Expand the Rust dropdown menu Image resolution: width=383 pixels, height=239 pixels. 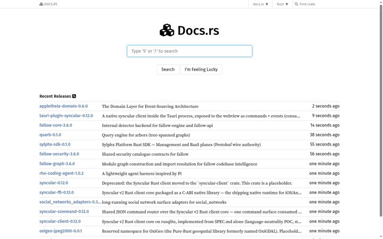[x=282, y=4]
